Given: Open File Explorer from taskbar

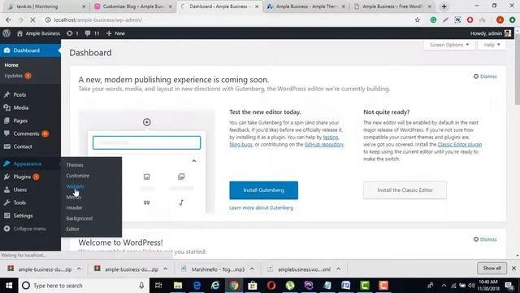Looking at the screenshot, I should (178, 286).
